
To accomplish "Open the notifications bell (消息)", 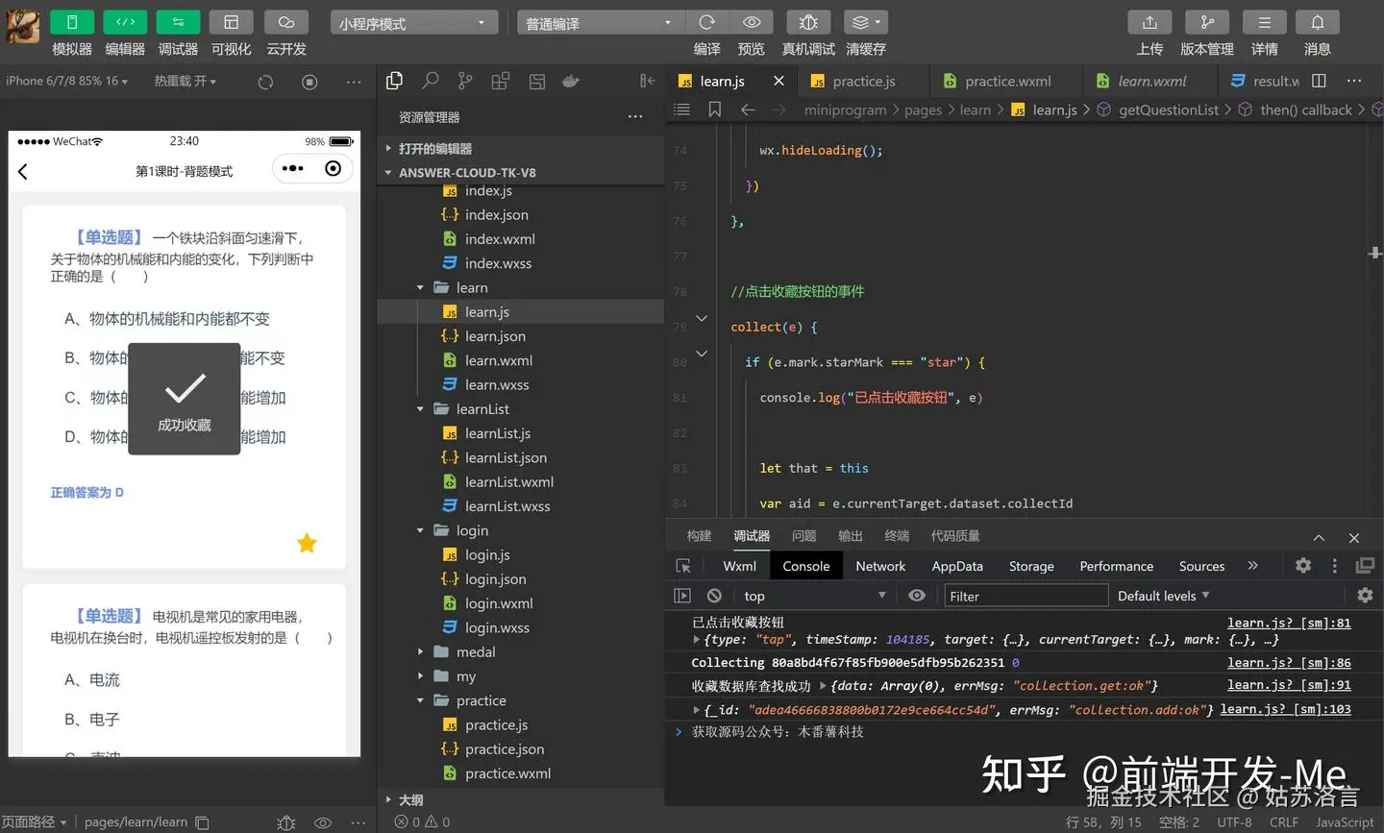I will coord(1318,22).
